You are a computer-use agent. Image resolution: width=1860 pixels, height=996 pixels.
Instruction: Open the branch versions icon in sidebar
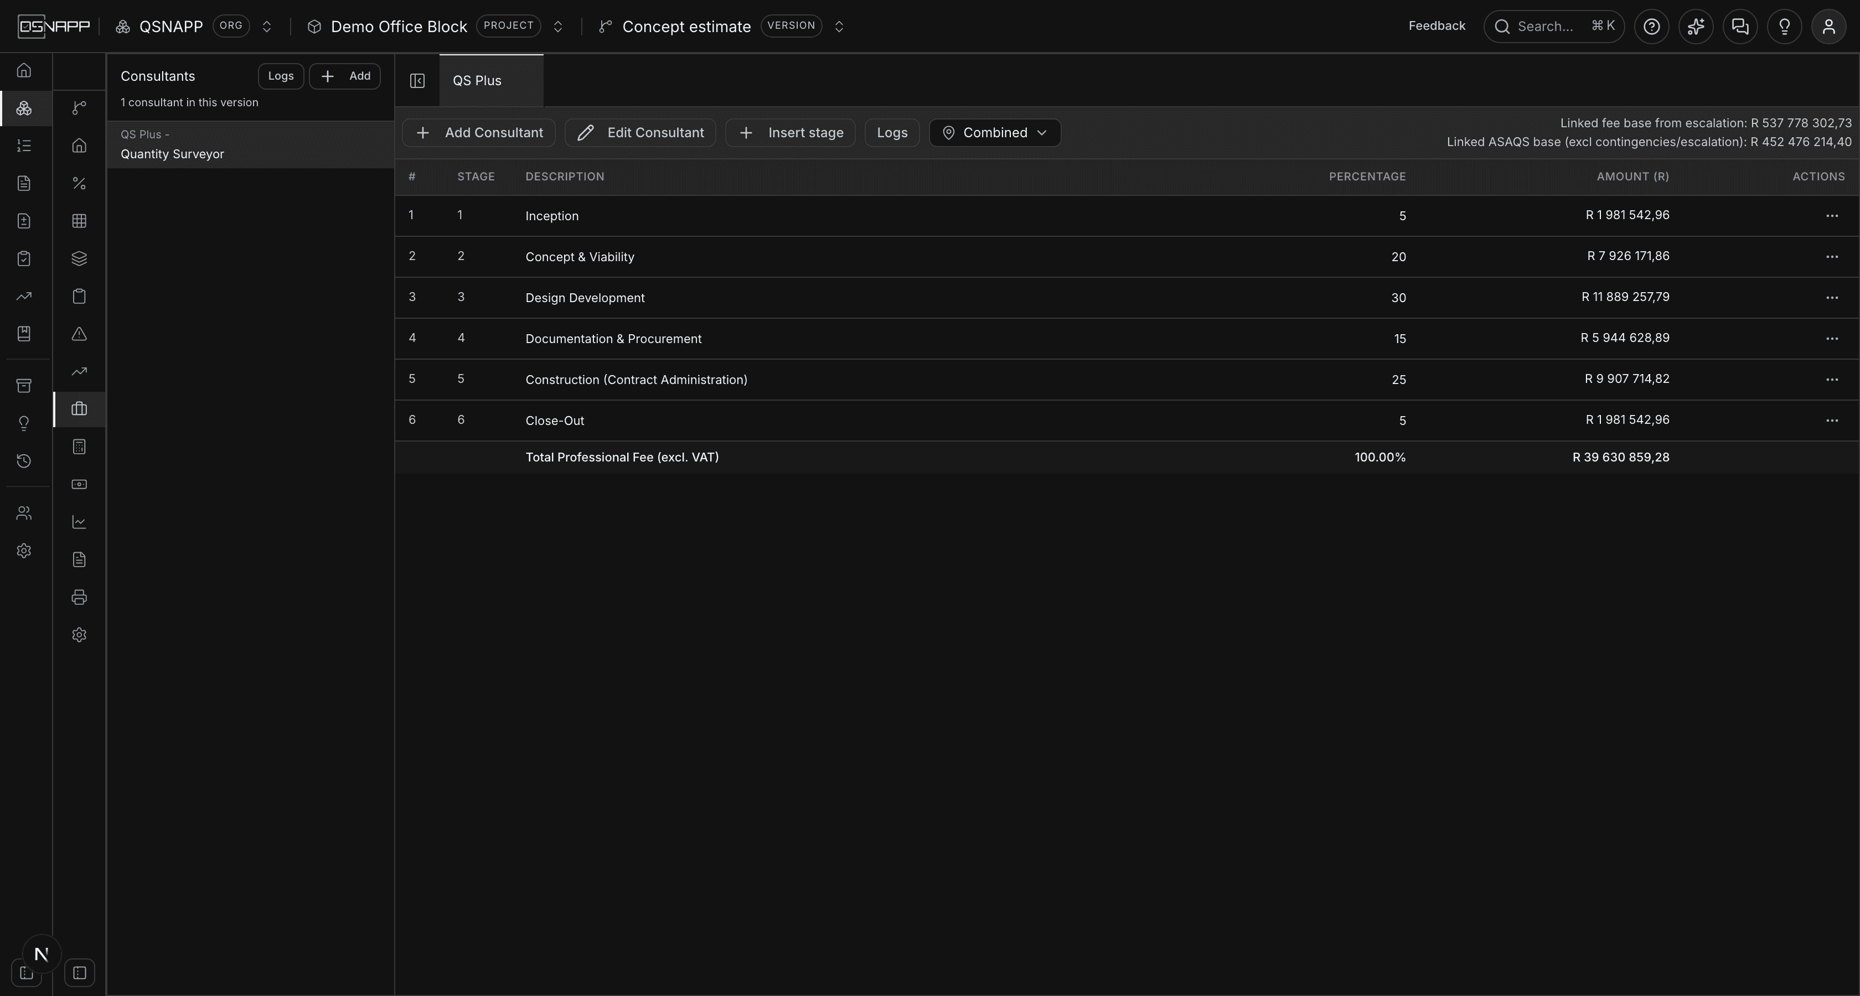(x=79, y=107)
